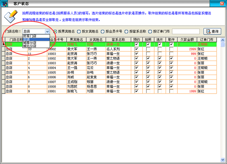This screenshot has width=227, height=164.
Task: Toggle 拍照 checkbox in the 孙明 row
Action: pyautogui.click(x=148, y=73)
